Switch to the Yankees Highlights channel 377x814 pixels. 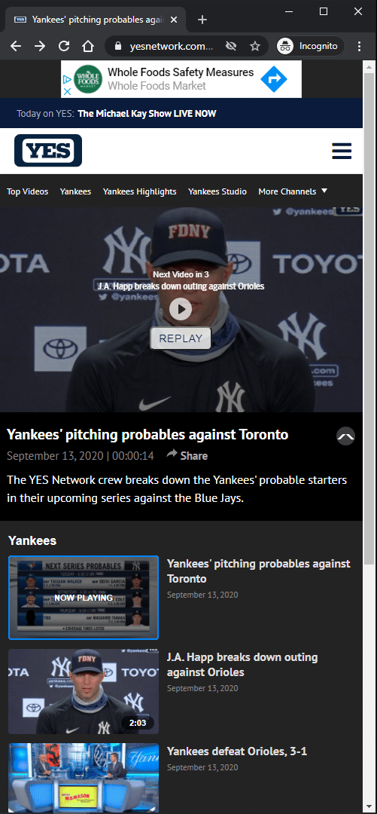tap(139, 191)
